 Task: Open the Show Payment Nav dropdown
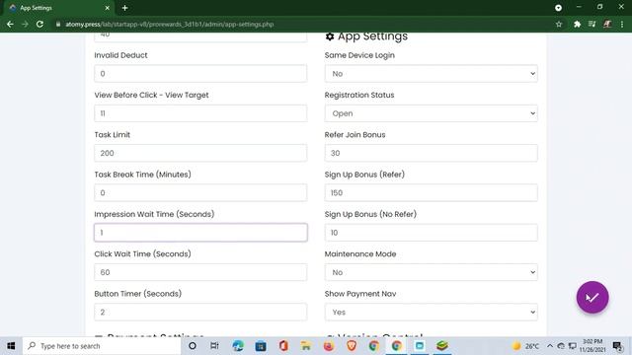click(431, 312)
